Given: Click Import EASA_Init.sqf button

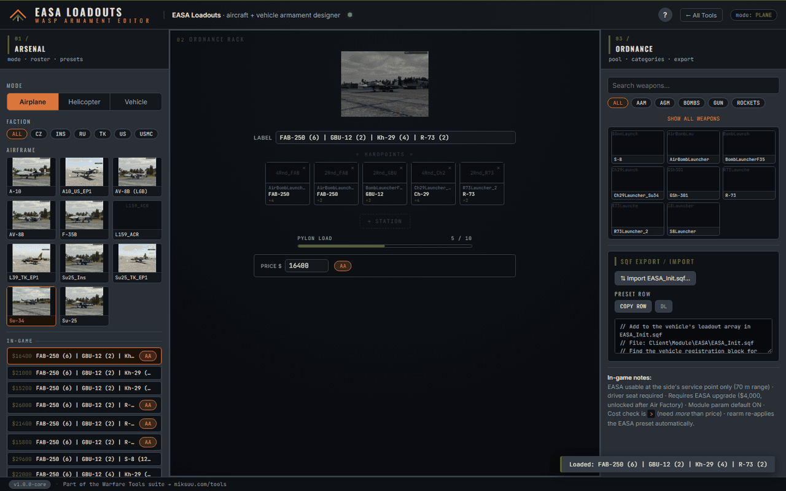Looking at the screenshot, I should [x=655, y=278].
